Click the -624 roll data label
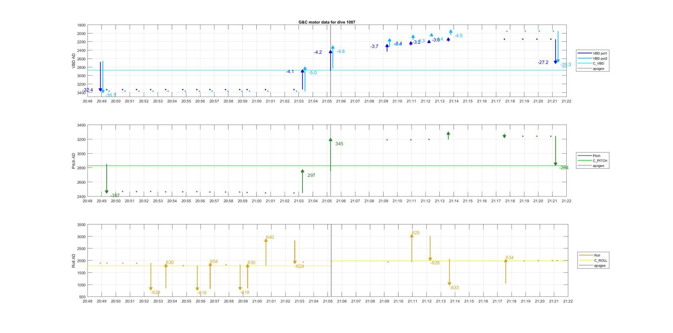Image resolution: width=673 pixels, height=333 pixels. (299, 266)
